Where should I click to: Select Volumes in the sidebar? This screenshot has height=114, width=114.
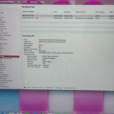pos(3,69)
